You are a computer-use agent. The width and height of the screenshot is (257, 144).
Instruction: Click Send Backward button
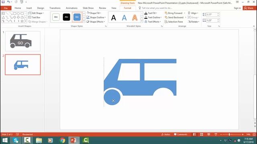click(x=174, y=17)
